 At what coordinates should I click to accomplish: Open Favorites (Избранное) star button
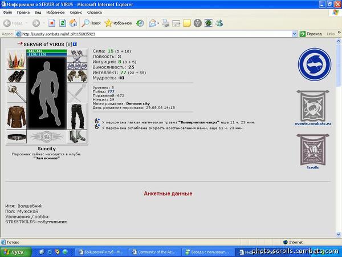click(x=118, y=23)
